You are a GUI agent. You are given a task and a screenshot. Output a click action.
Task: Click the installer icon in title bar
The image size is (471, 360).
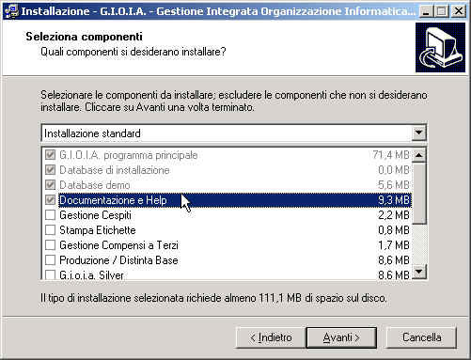click(11, 11)
